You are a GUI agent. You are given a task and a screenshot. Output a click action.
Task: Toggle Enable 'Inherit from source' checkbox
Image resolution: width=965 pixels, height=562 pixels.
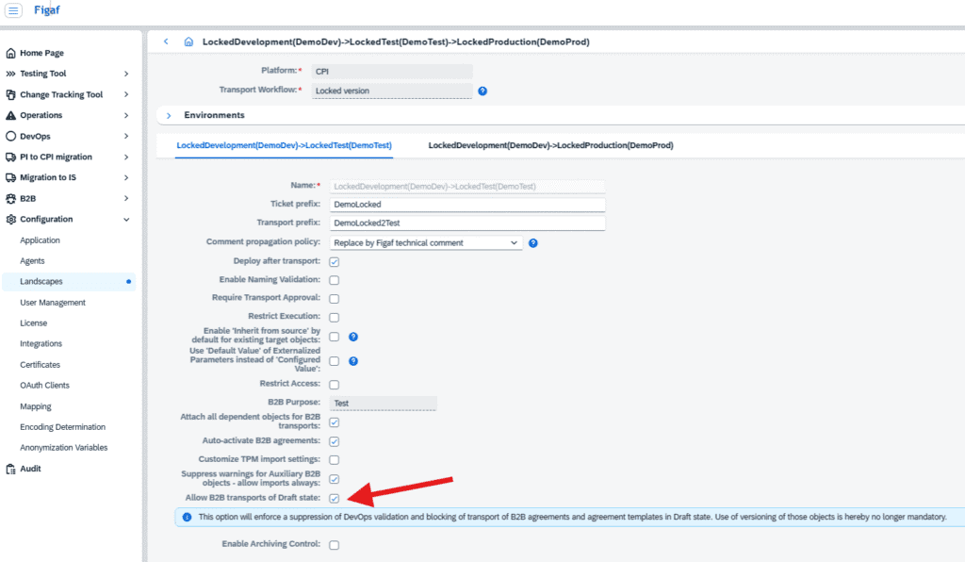click(335, 337)
